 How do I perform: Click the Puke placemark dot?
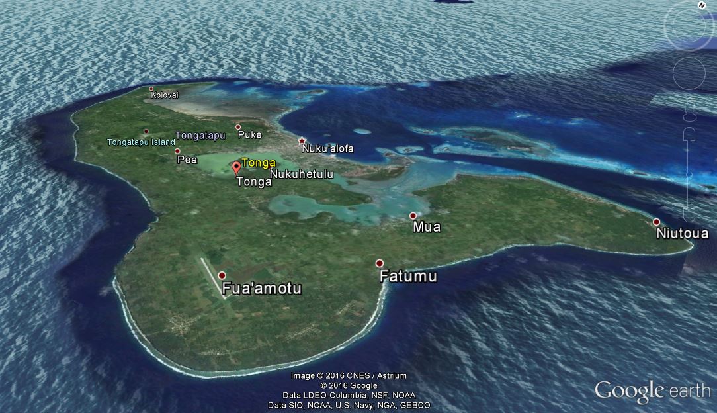click(x=237, y=127)
